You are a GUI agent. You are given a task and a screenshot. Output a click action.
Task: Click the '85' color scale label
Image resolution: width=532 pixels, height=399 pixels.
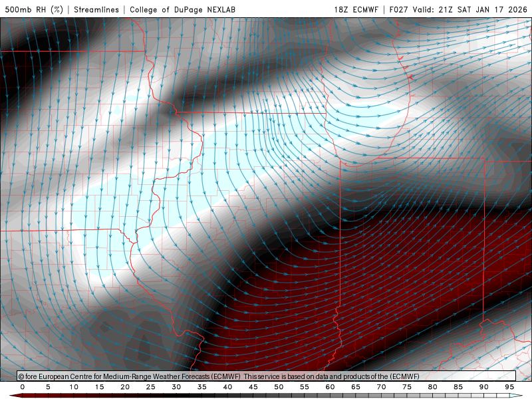(458, 387)
